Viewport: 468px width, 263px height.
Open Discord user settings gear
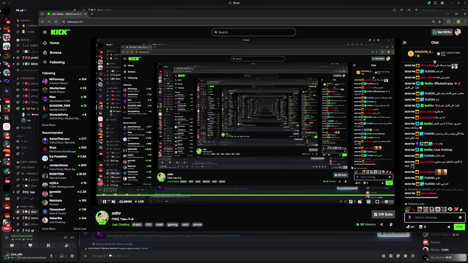coord(72,256)
